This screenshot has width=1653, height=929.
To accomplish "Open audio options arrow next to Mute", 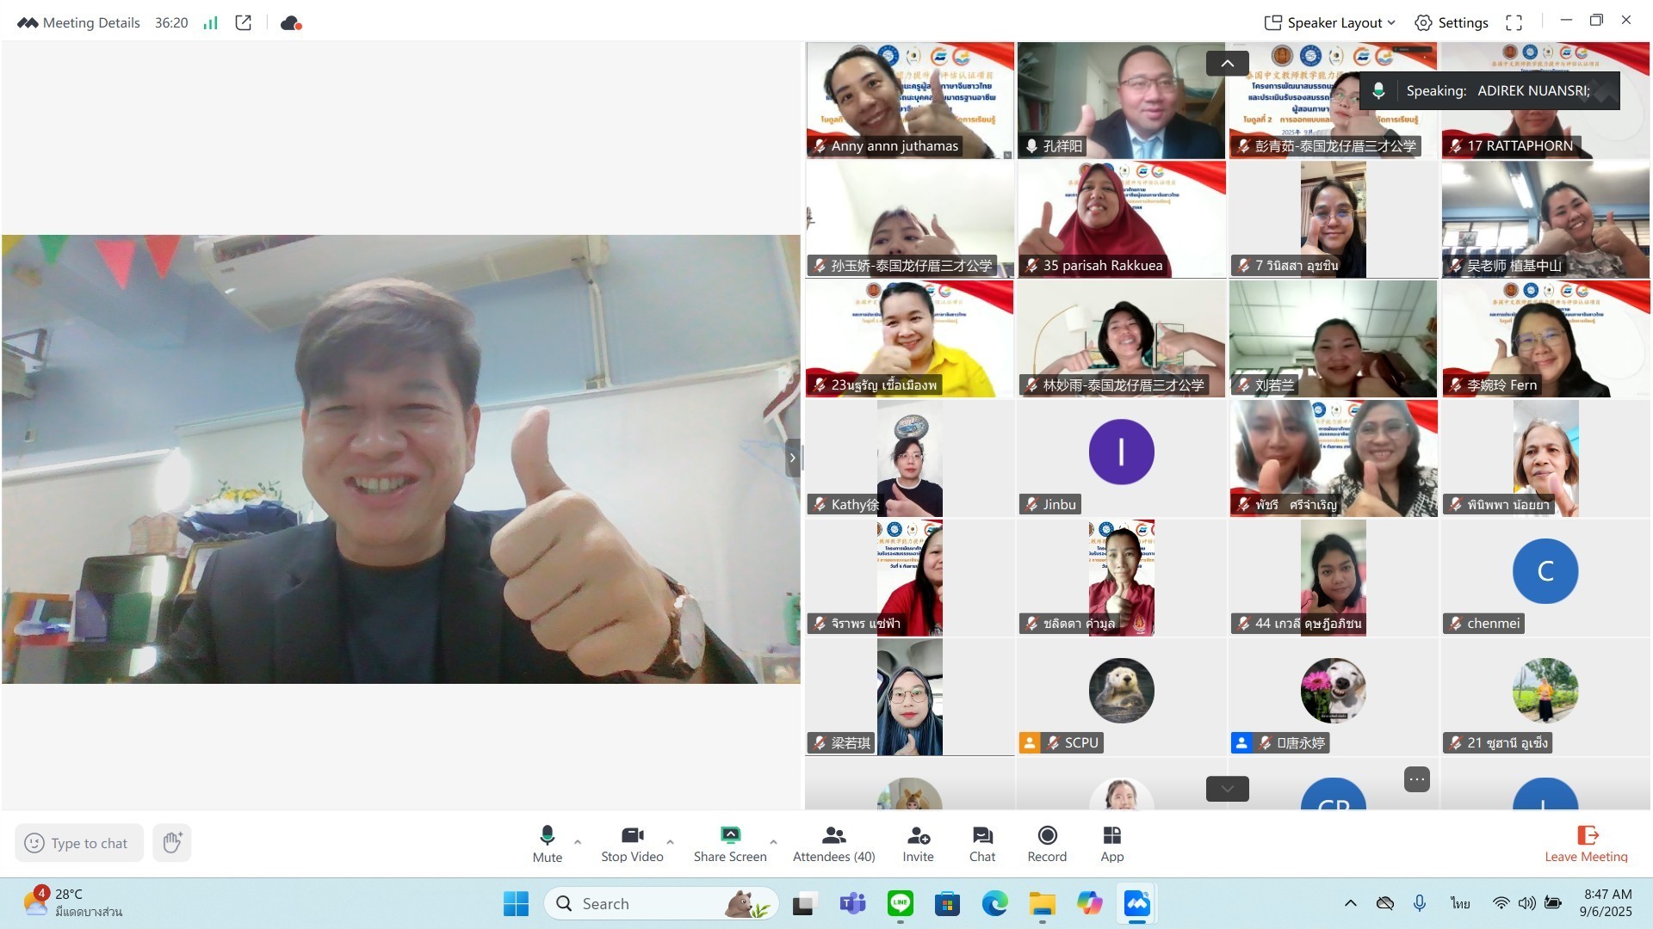I will pyautogui.click(x=578, y=841).
